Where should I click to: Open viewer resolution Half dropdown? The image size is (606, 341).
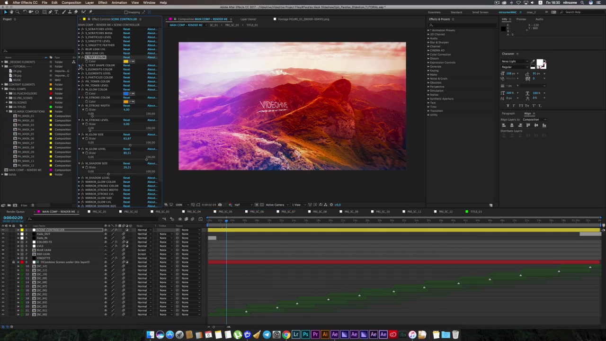[243, 205]
